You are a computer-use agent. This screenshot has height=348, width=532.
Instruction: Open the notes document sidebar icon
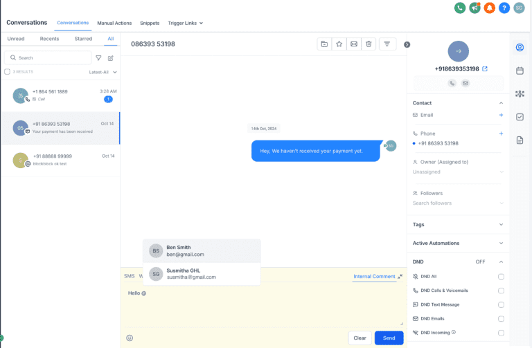point(520,140)
